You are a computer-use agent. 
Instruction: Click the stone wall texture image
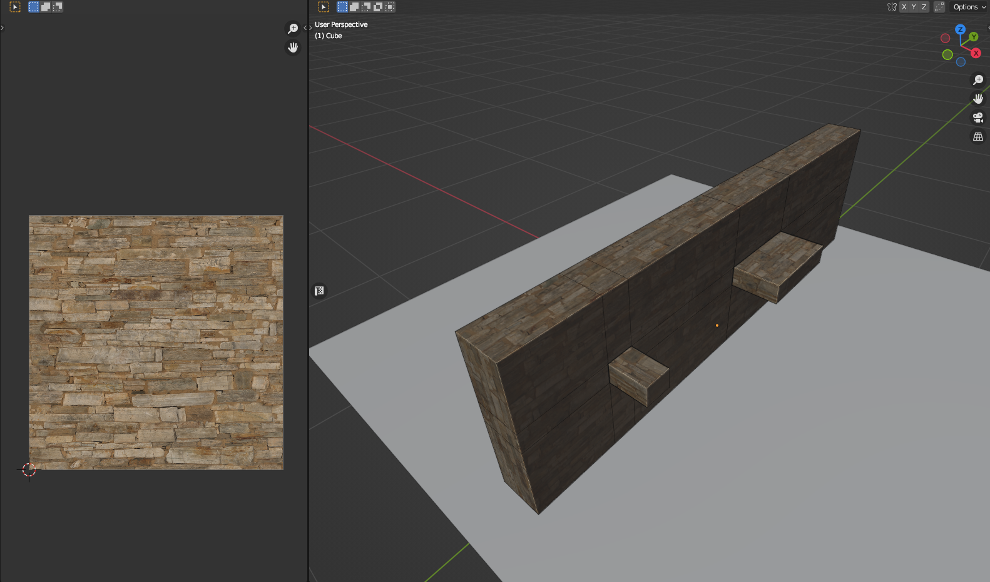156,343
